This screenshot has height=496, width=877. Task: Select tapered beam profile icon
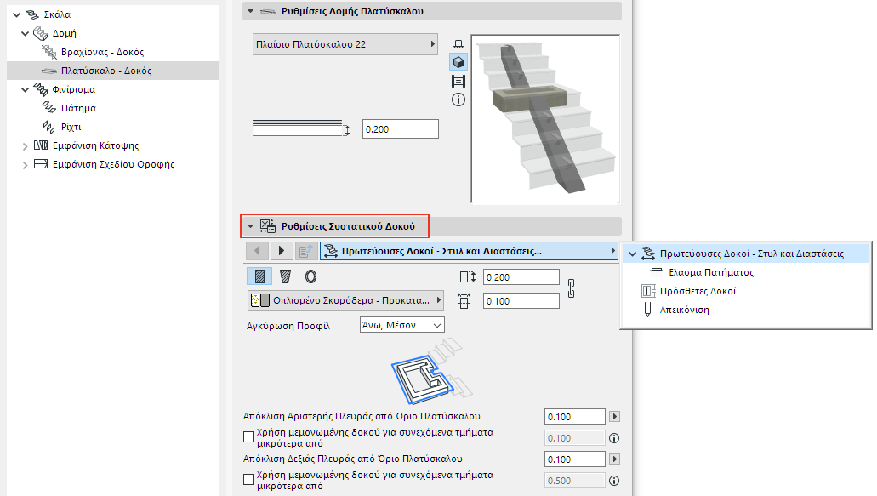point(285,277)
